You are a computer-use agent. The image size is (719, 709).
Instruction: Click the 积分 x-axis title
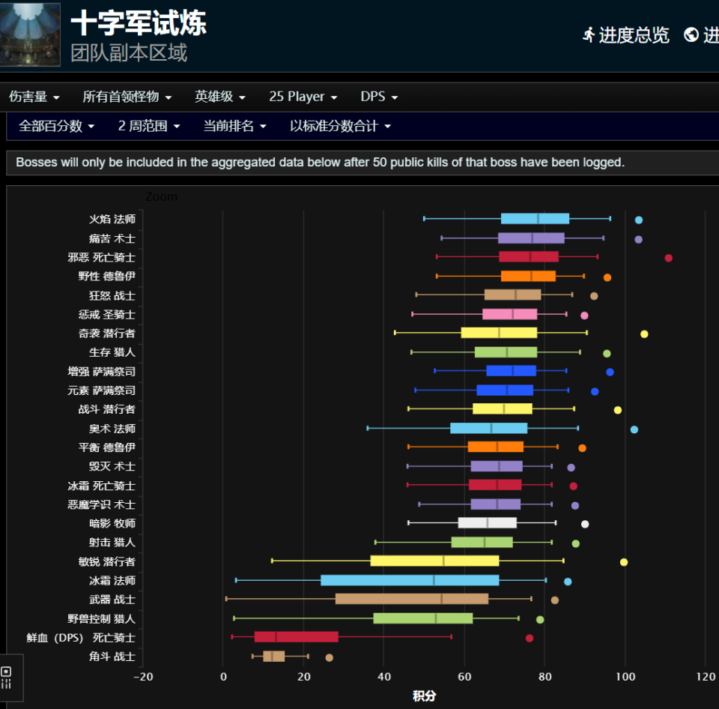tap(424, 696)
